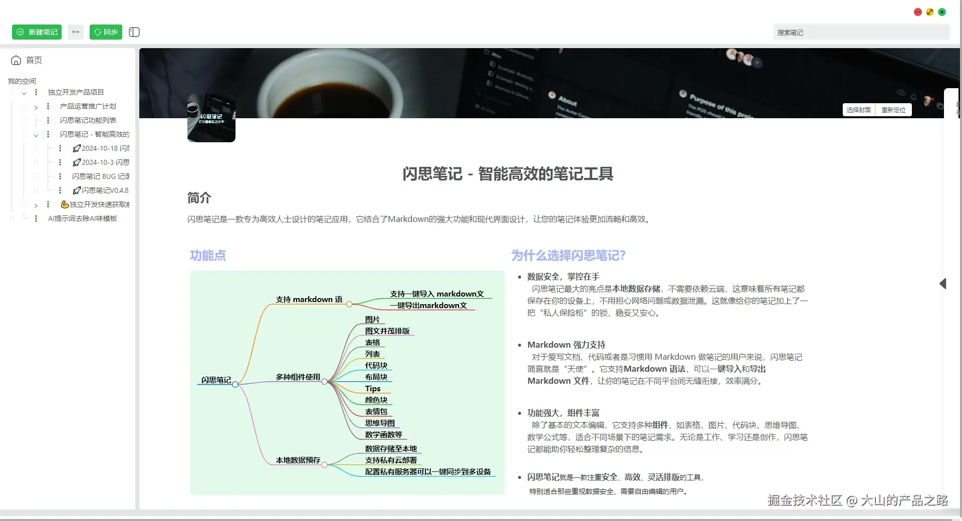Click the 新建笔记 button
The image size is (962, 521).
coord(37,32)
